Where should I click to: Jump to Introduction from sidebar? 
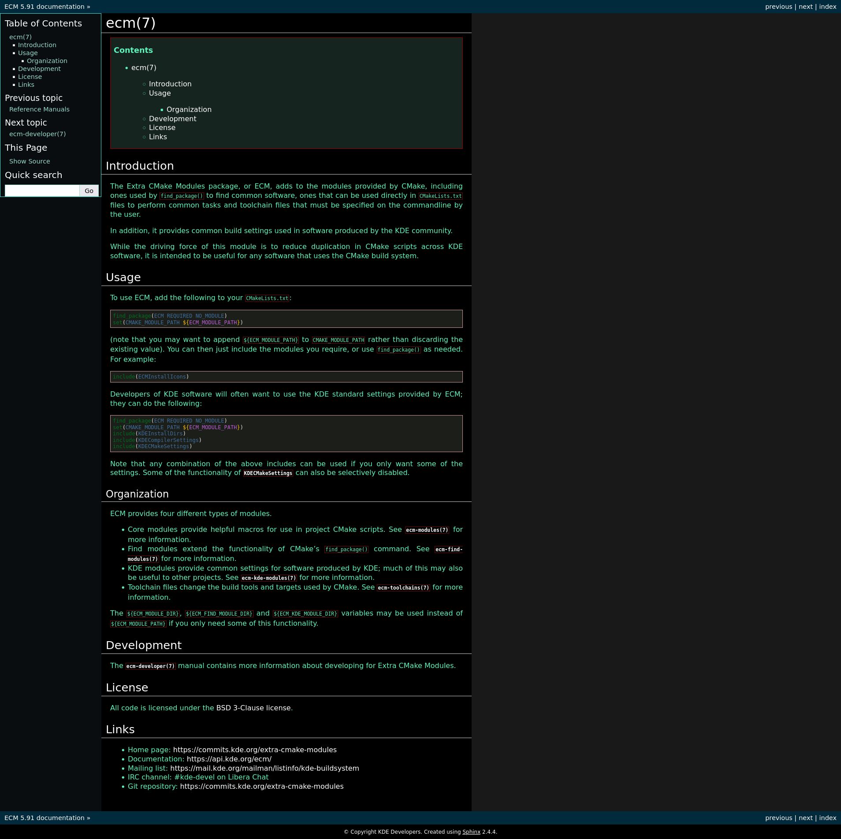[37, 45]
